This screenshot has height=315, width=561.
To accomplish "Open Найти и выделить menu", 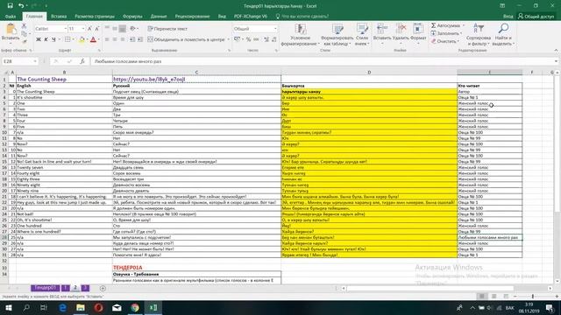I will (x=503, y=35).
